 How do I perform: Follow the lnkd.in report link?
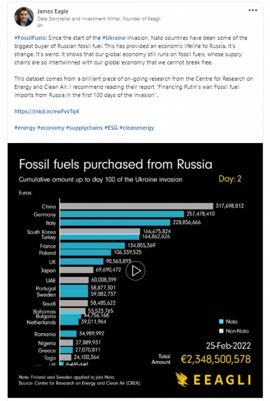(46, 111)
